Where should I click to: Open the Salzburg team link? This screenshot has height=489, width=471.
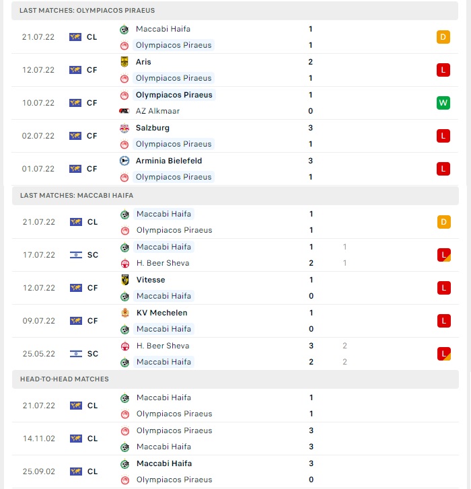coord(153,128)
